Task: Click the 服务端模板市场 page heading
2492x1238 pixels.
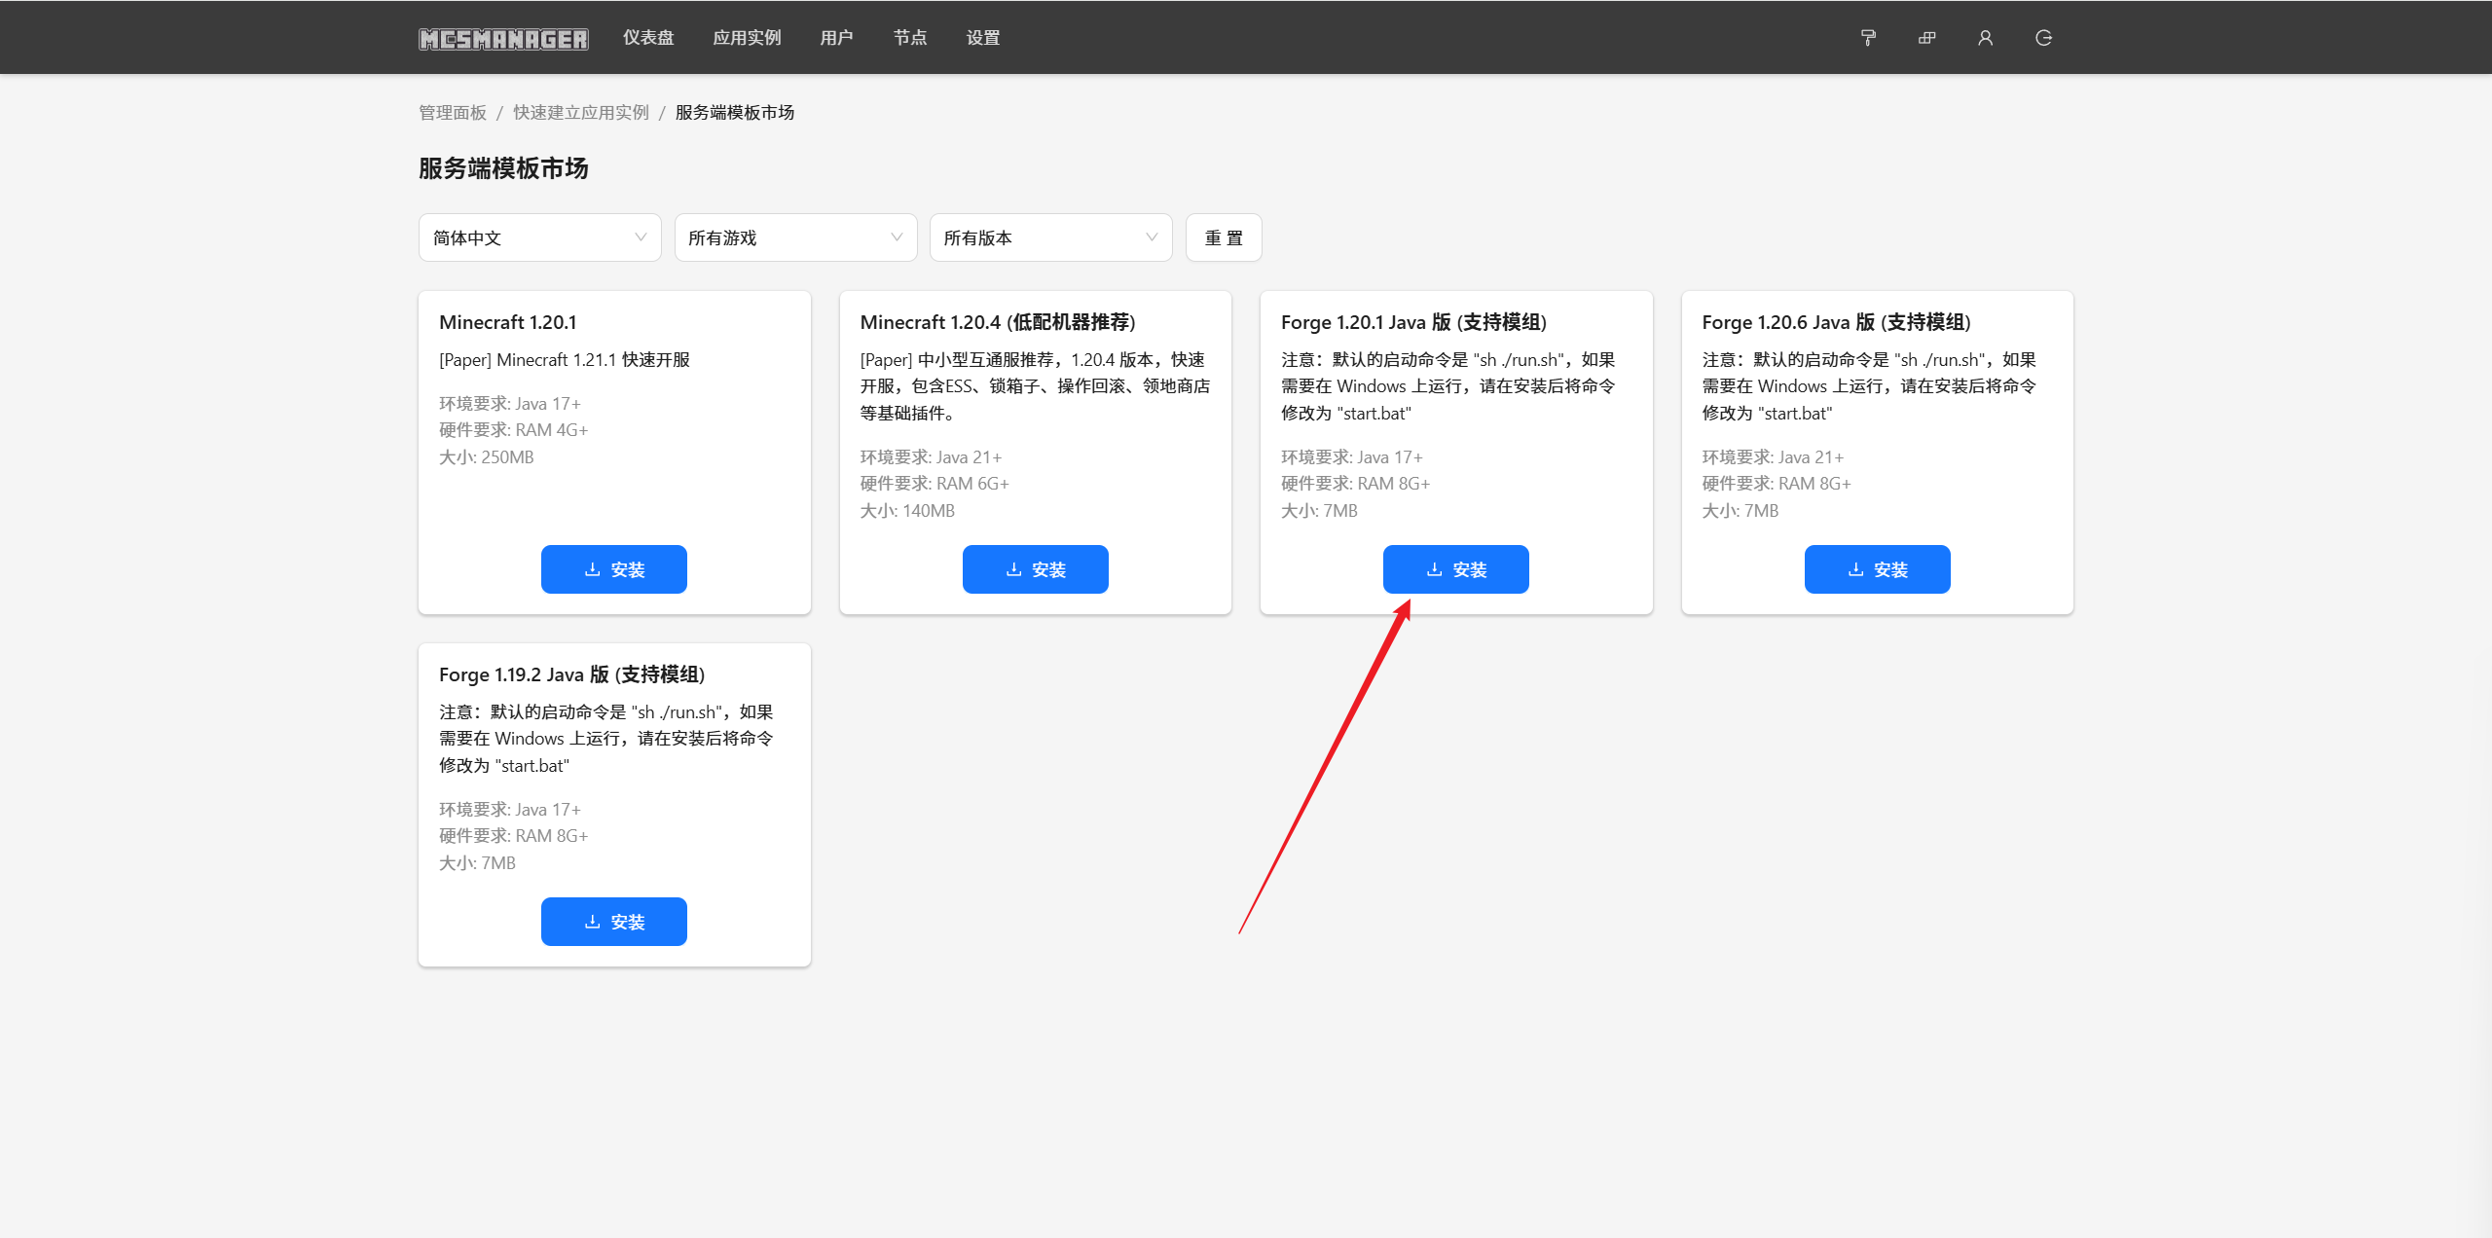Action: 503,168
